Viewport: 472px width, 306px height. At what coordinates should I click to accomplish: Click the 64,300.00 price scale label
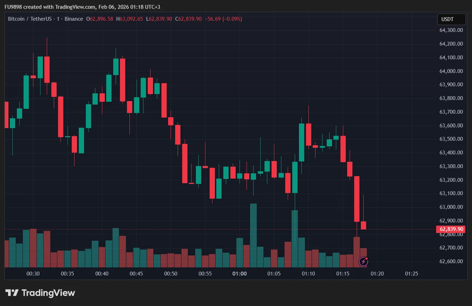[451, 30]
